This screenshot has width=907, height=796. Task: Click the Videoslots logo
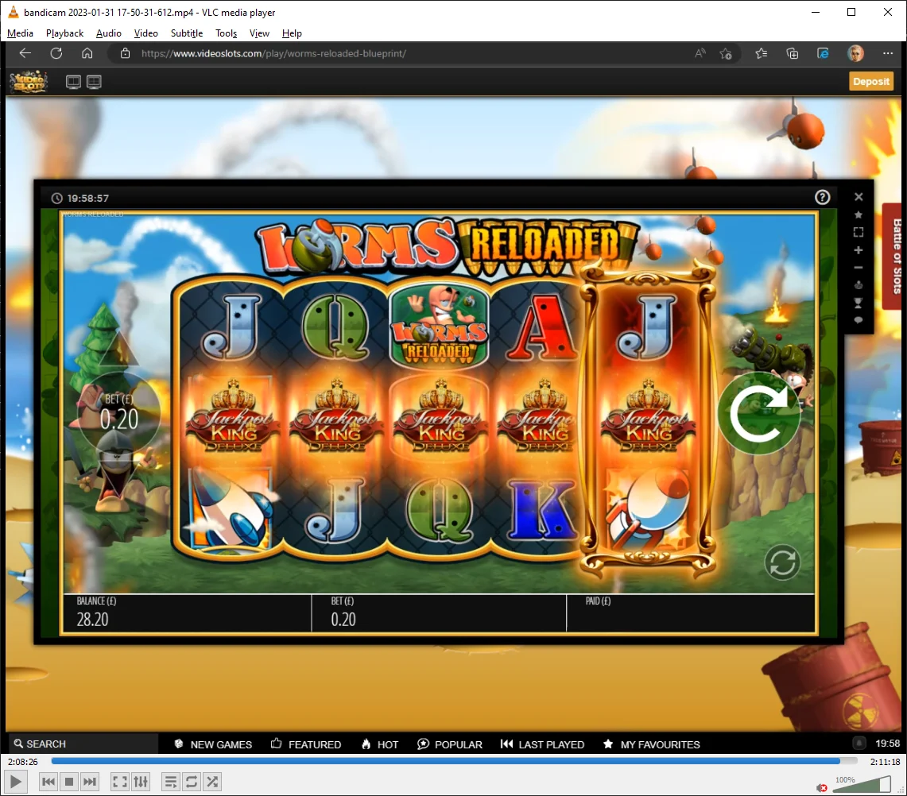coord(29,82)
